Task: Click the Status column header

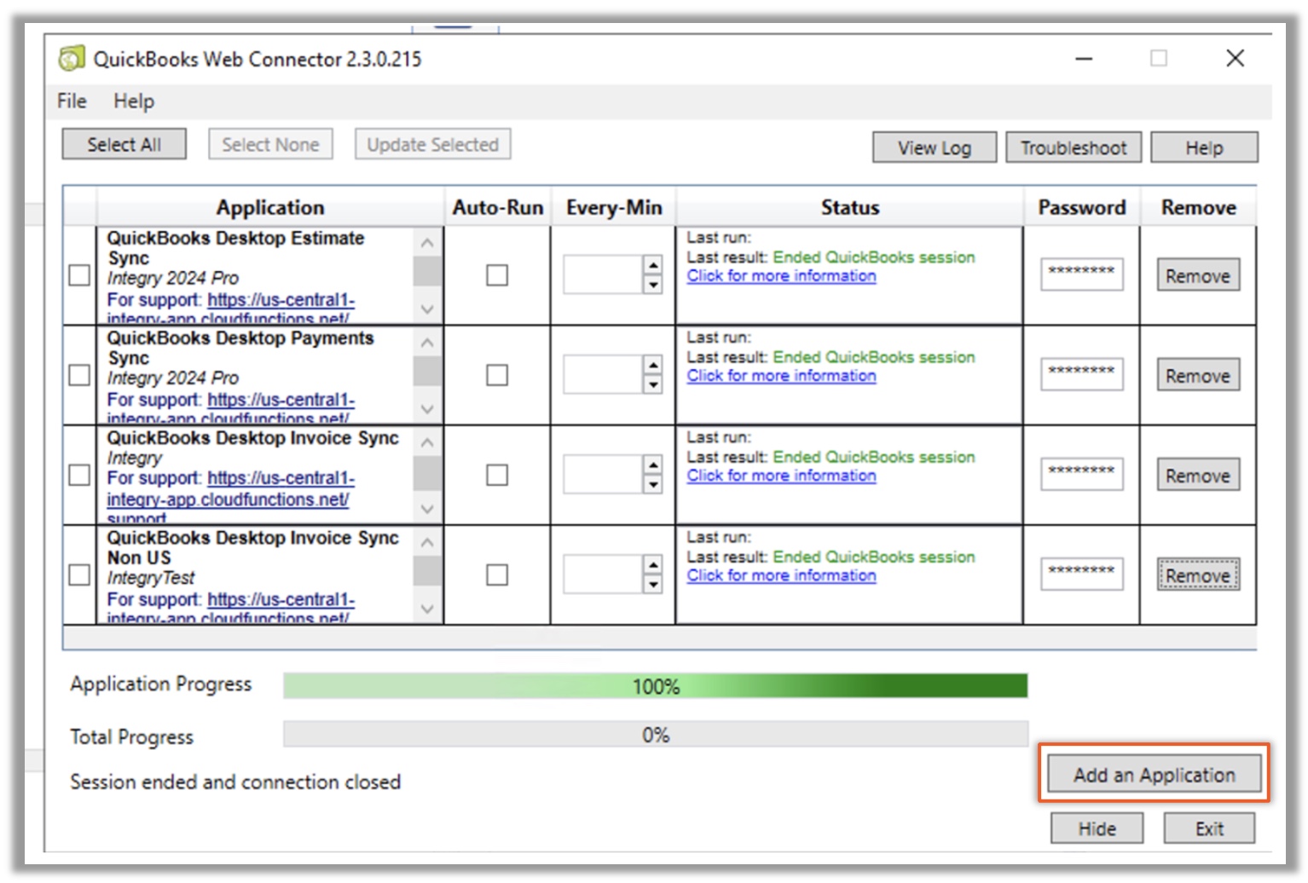Action: [850, 207]
